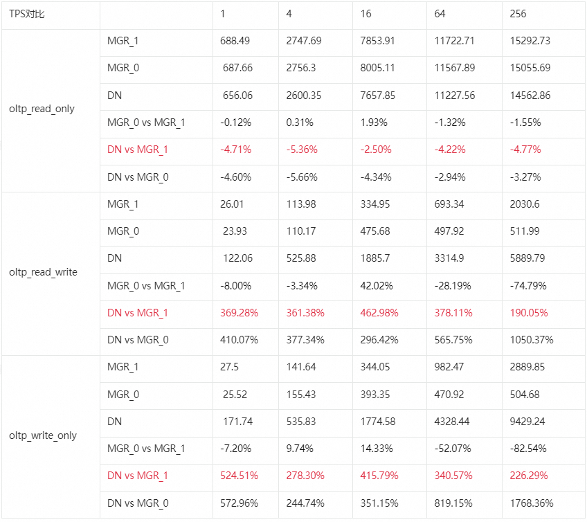
Task: Click the oltp_read_only row group label
Action: tap(42, 109)
